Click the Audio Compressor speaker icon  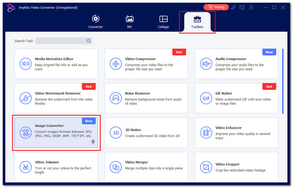pyautogui.click(x=206, y=64)
